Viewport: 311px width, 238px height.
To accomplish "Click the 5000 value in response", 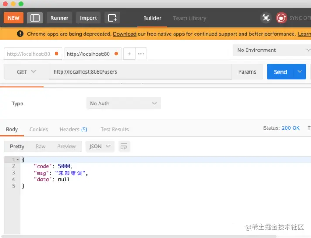I will click(x=64, y=166).
